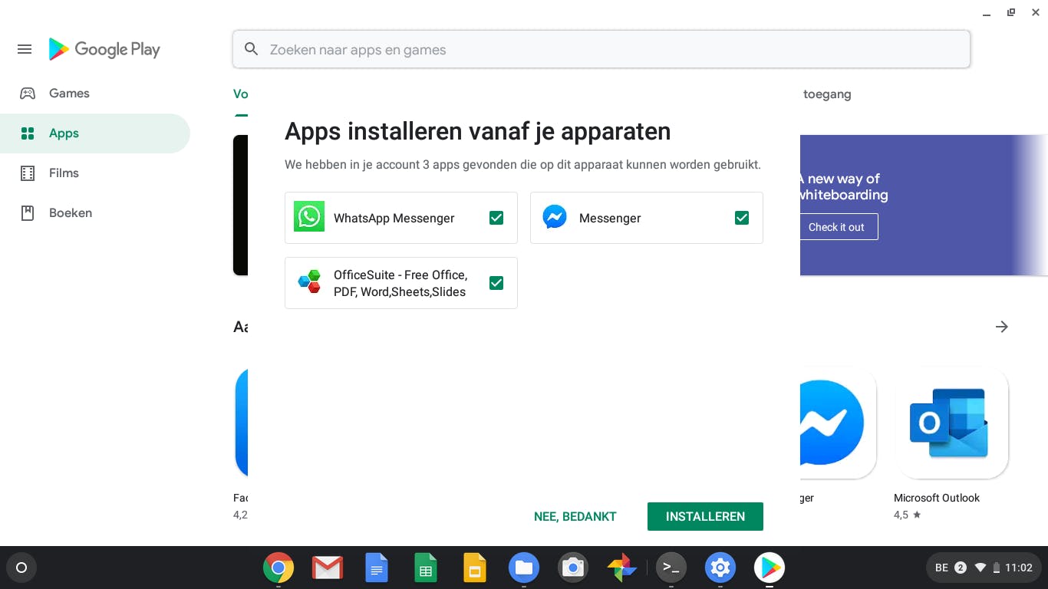Screen dimensions: 1048x589
Task: Restore the Google Play window size
Action: click(x=1011, y=13)
